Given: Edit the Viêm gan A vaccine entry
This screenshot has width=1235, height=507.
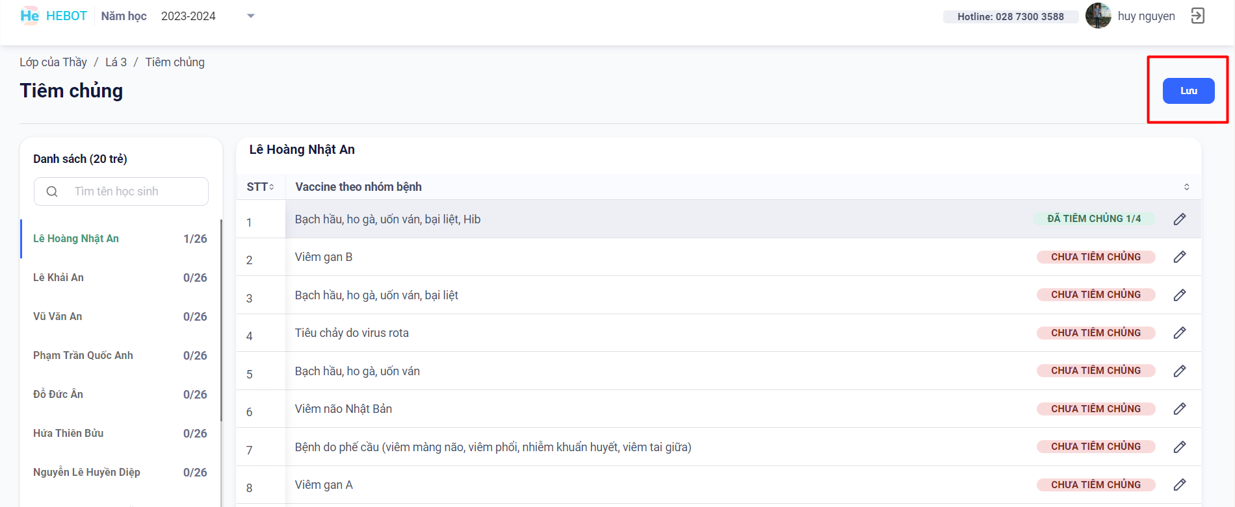Looking at the screenshot, I should (x=1180, y=485).
